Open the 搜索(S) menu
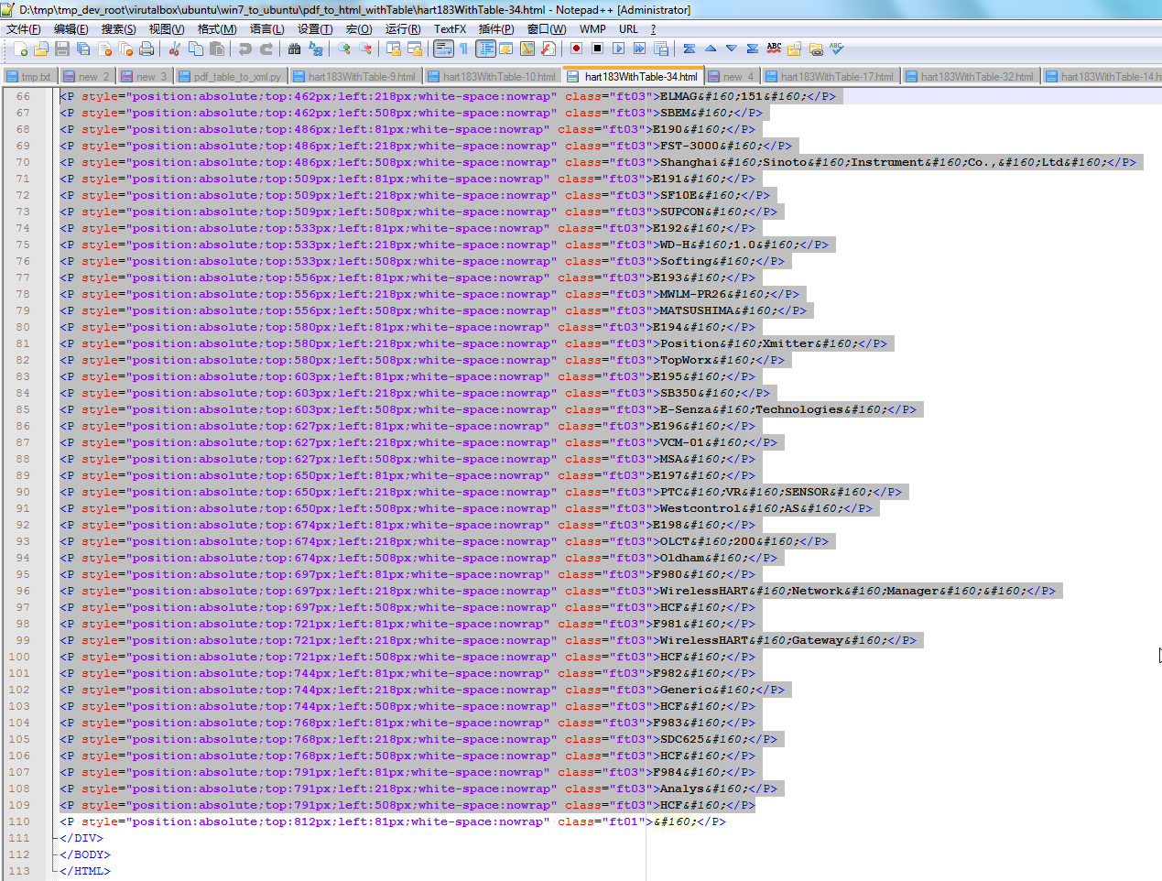The height and width of the screenshot is (881, 1162). tap(118, 29)
